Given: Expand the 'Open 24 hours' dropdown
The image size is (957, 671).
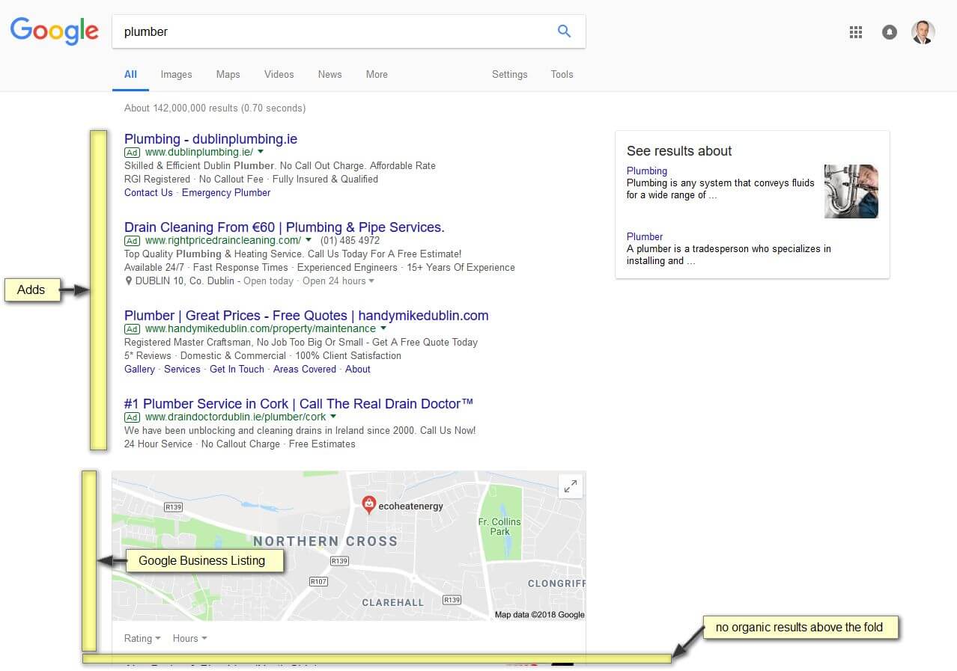Looking at the screenshot, I should coord(338,281).
